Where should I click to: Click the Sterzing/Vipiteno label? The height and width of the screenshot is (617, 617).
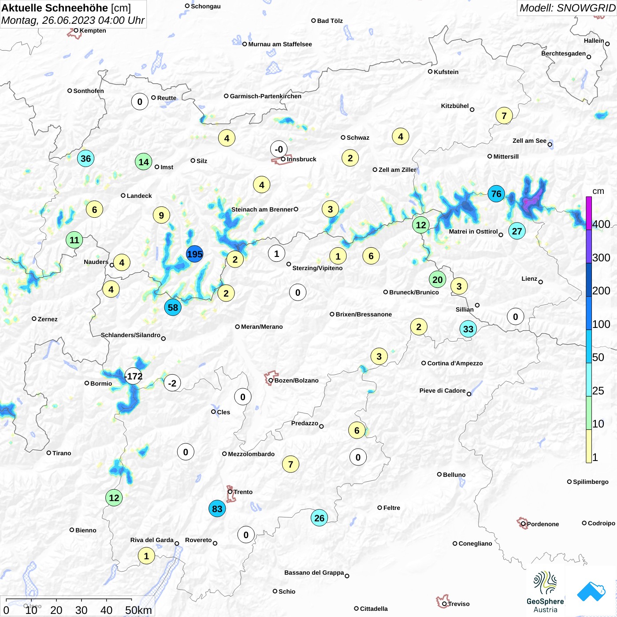317,268
